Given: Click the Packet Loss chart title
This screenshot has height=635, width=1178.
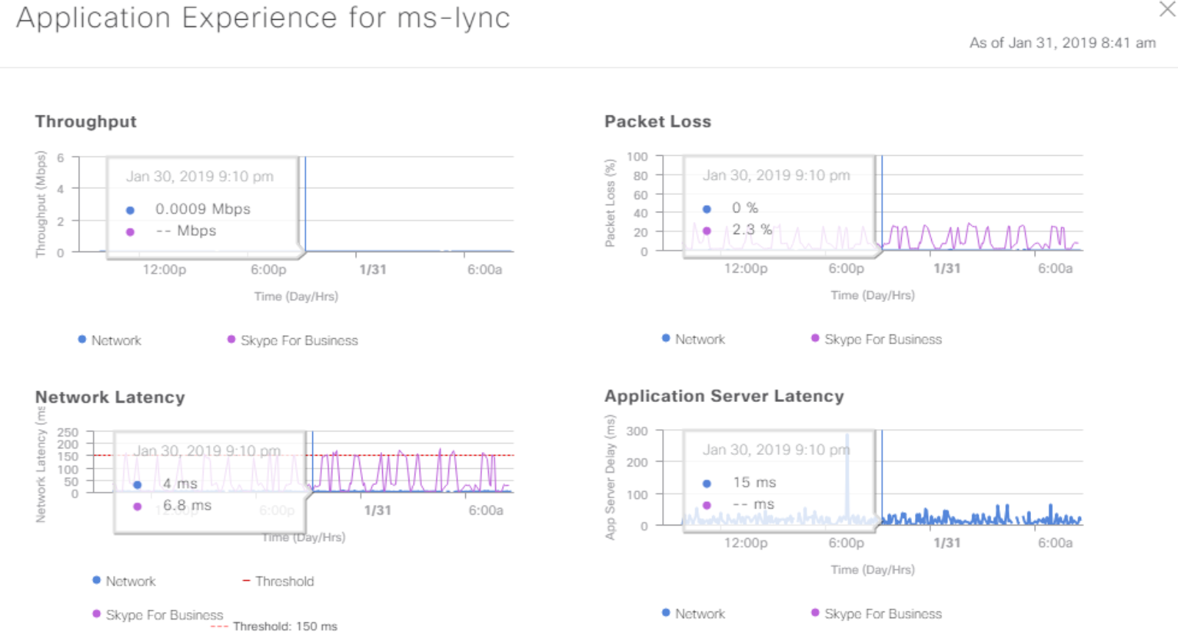Looking at the screenshot, I should pos(658,121).
